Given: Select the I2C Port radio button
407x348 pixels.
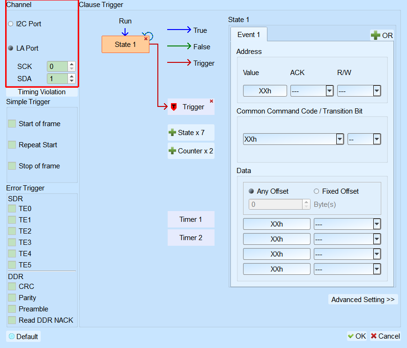Looking at the screenshot, I should (11, 24).
